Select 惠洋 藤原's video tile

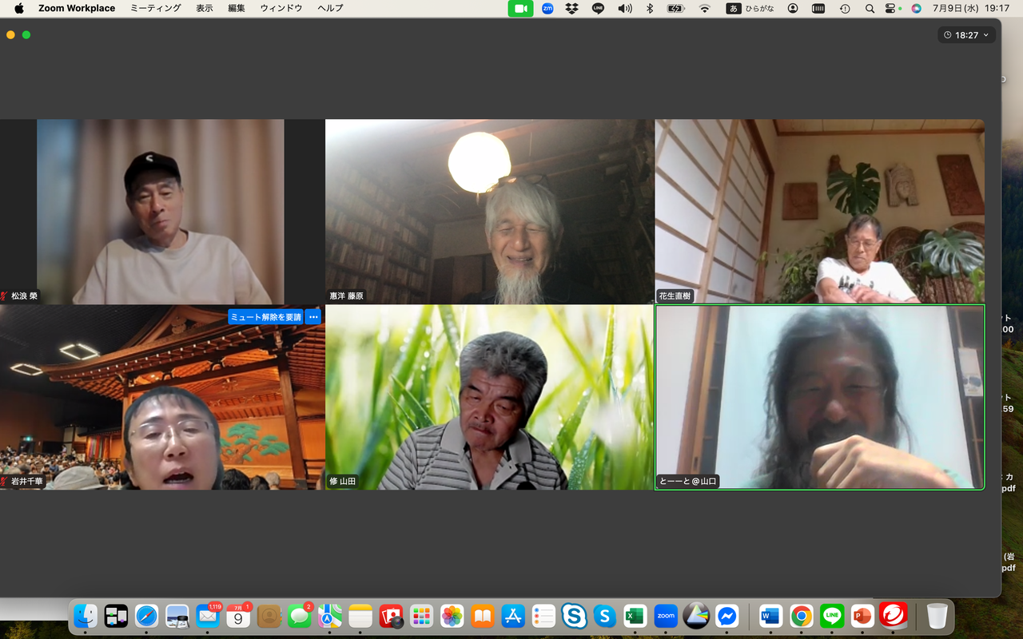coord(490,212)
